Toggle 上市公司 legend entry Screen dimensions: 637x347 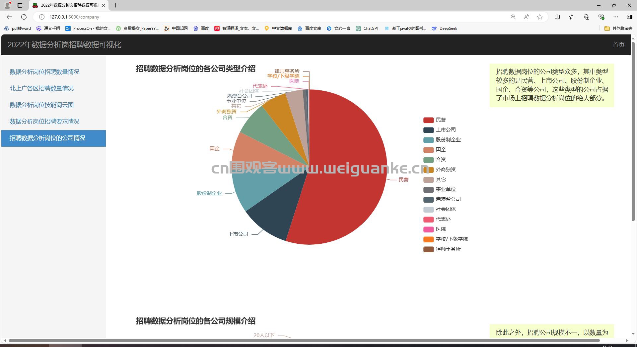pyautogui.click(x=440, y=130)
